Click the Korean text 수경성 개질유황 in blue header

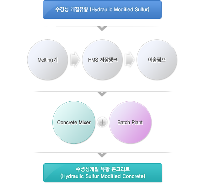click(x=72, y=9)
